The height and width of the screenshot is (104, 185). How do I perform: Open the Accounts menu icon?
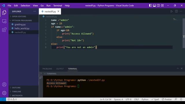pyautogui.click(x=4, y=84)
